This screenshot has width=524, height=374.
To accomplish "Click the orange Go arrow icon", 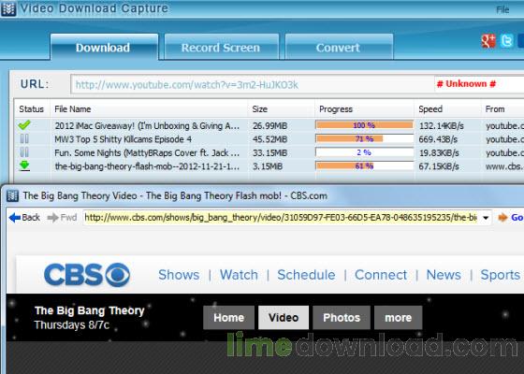I will 502,218.
